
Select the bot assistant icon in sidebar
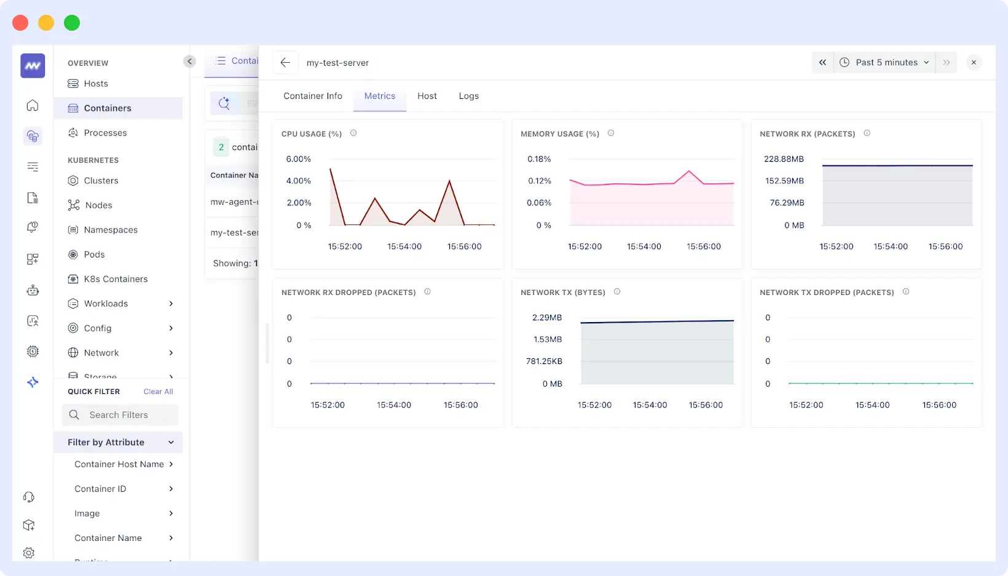32,290
